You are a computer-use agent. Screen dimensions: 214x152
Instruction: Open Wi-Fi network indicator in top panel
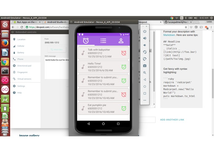coord(177,18)
